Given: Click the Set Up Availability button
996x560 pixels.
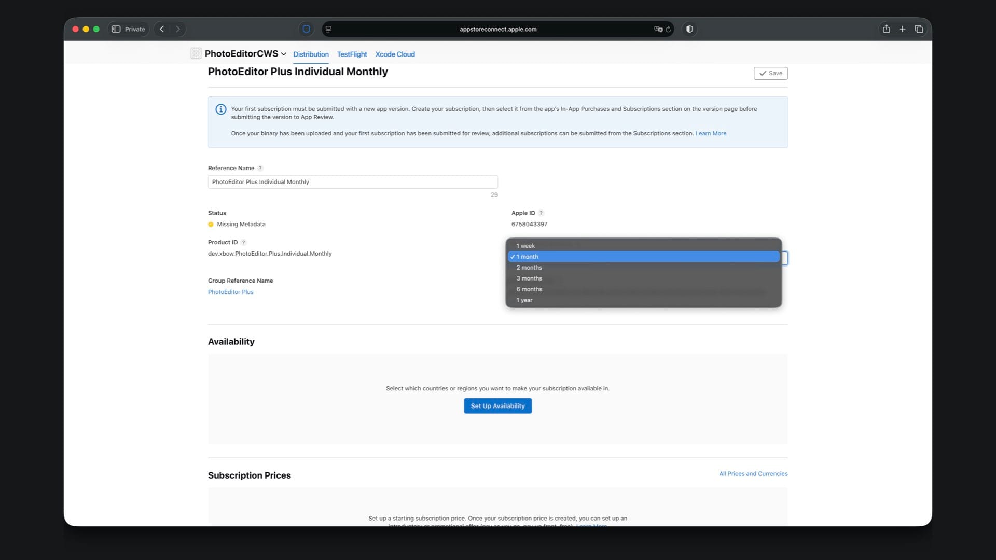Looking at the screenshot, I should point(497,406).
